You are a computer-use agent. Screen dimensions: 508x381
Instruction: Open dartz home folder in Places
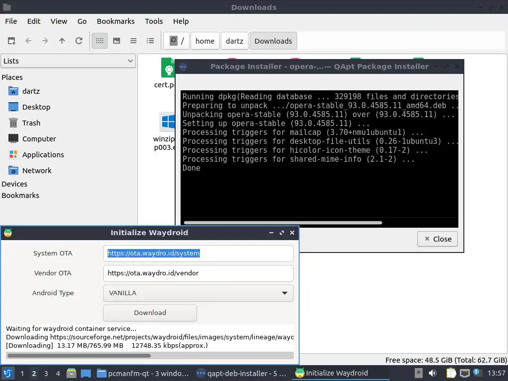31,91
